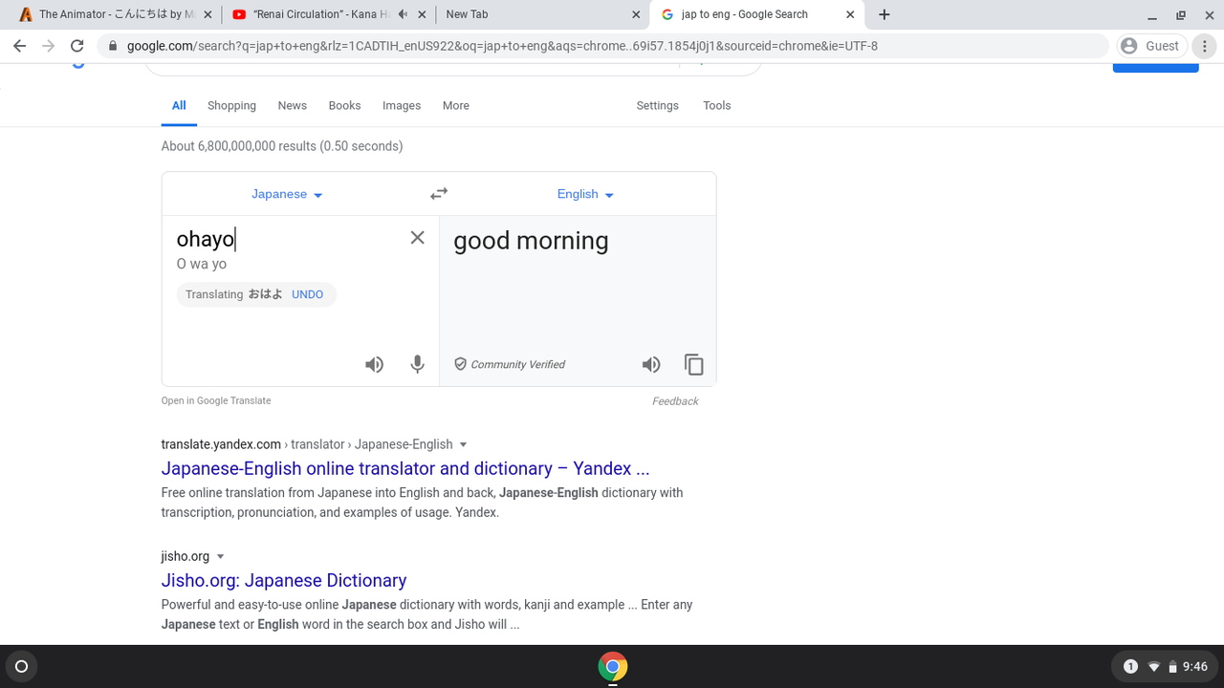View site lock security information
The image size is (1224, 688).
(x=113, y=46)
